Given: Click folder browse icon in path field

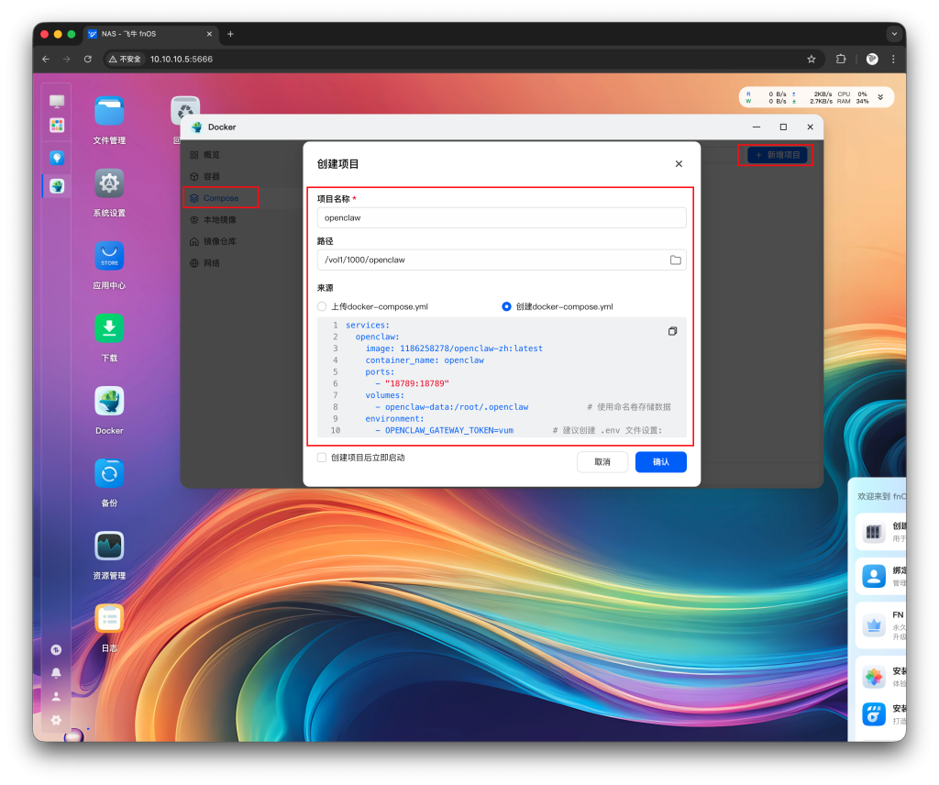Looking at the screenshot, I should [x=675, y=260].
